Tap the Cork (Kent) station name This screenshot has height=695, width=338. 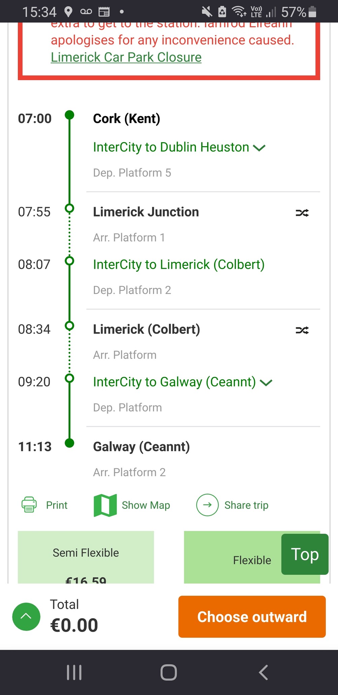click(x=126, y=119)
